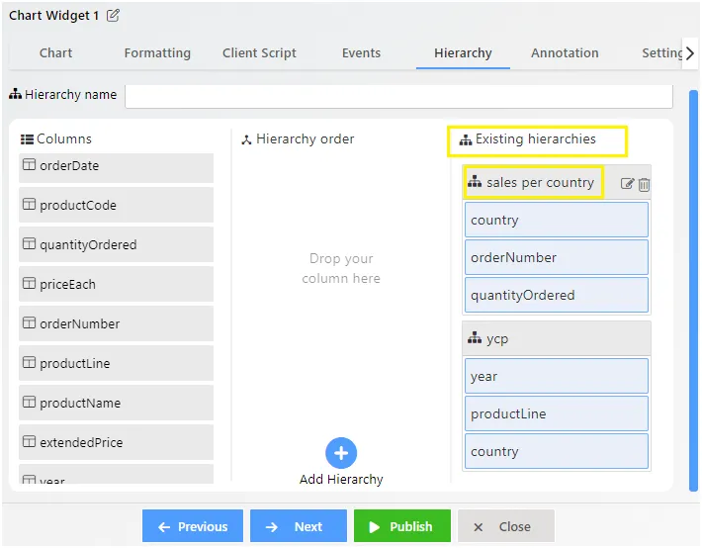Click the Columns list icon
The width and height of the screenshot is (702, 548).
pos(27,139)
